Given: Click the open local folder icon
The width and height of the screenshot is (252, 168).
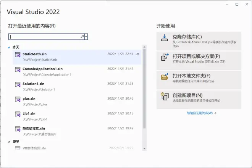Looking at the screenshot, I should tap(165, 76).
